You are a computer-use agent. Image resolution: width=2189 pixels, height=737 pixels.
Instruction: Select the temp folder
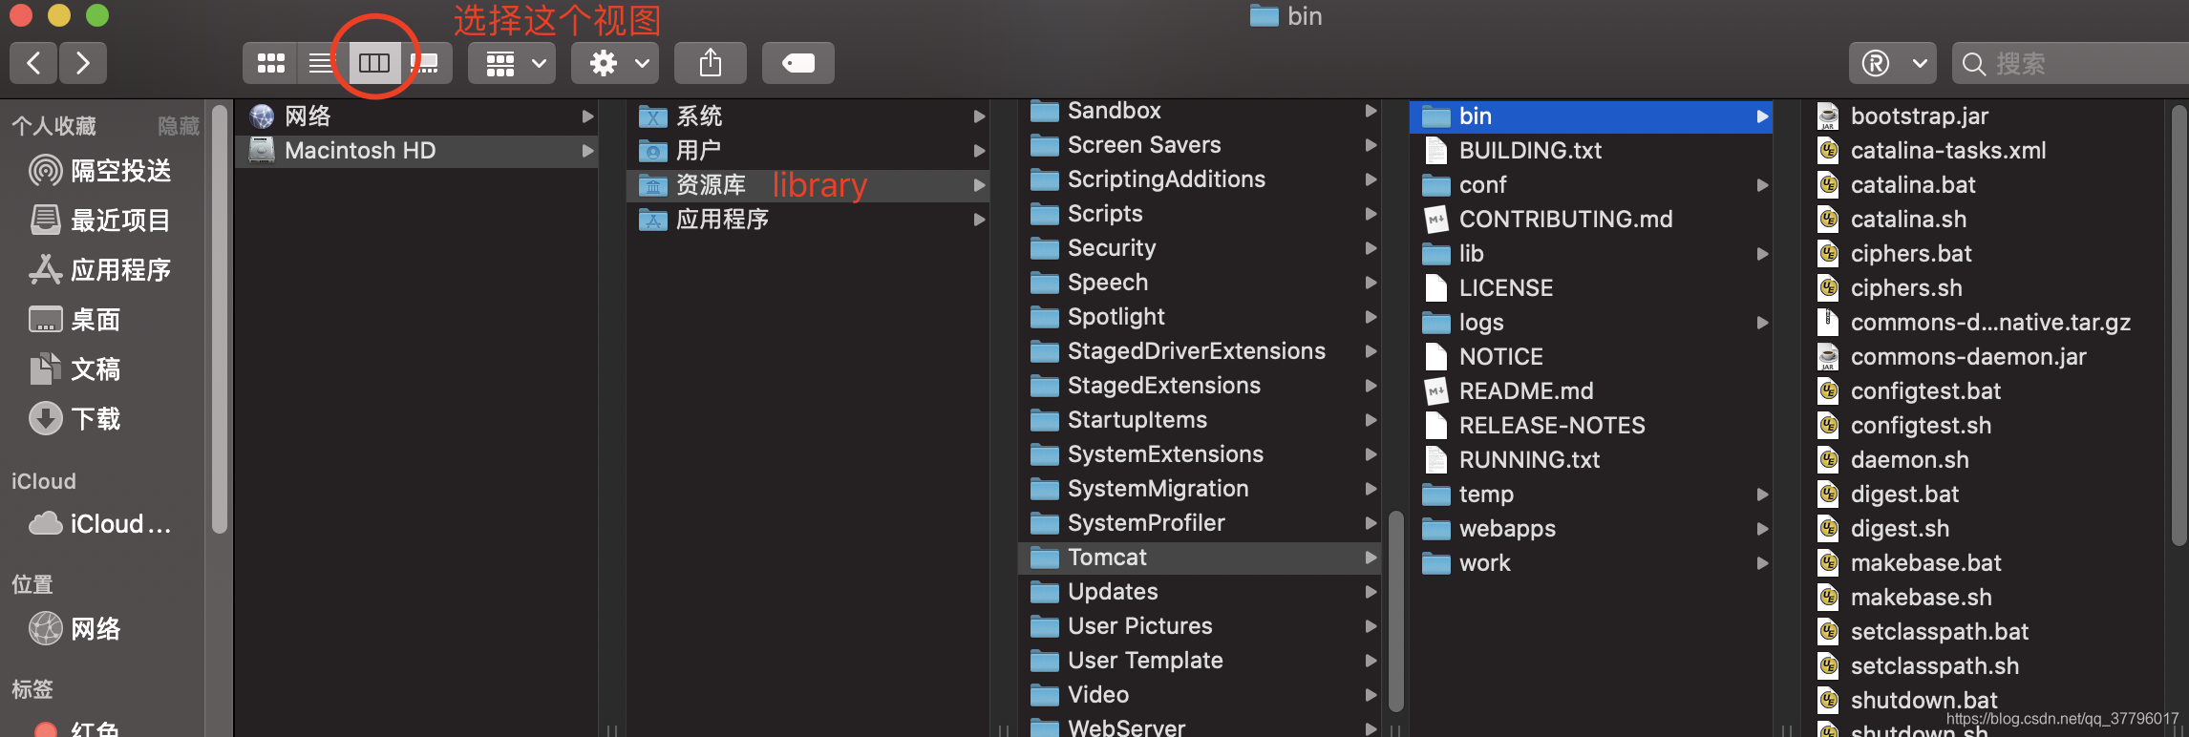click(x=1591, y=495)
